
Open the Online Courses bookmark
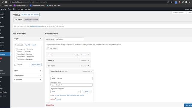pos(21,5)
